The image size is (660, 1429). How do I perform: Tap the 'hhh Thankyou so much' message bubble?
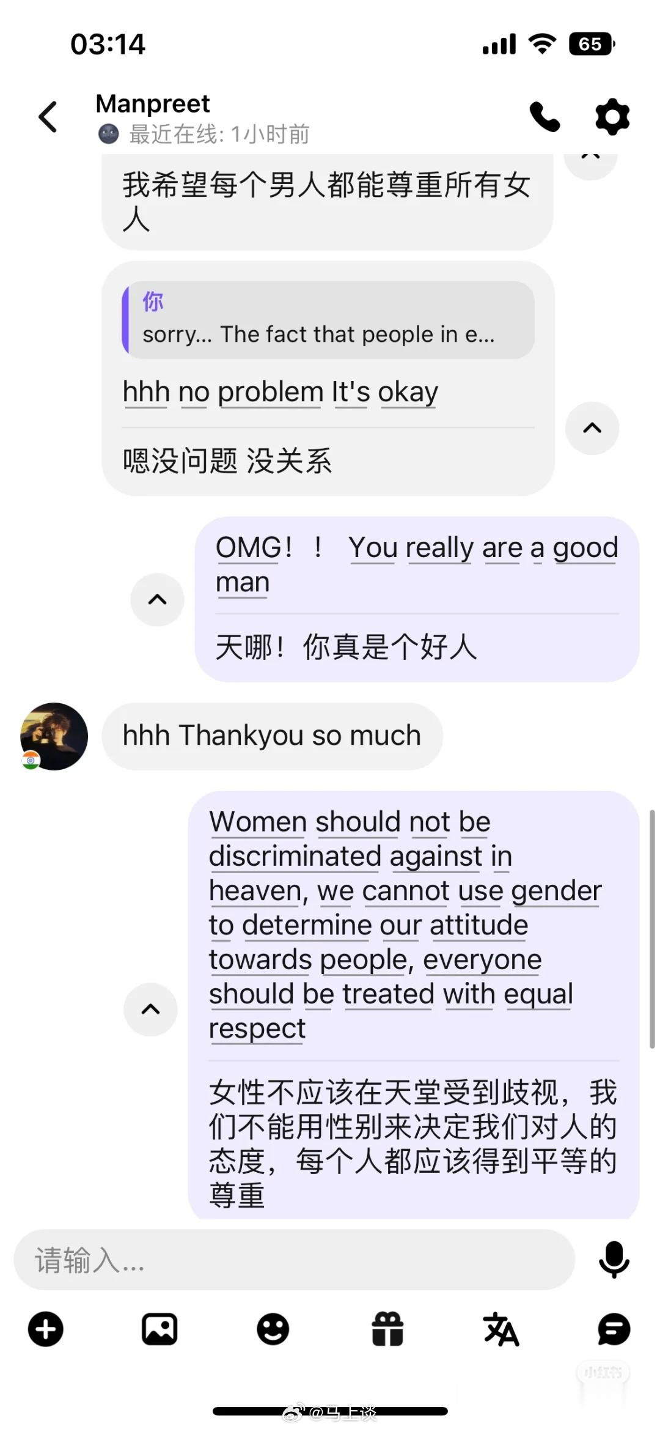point(272,736)
